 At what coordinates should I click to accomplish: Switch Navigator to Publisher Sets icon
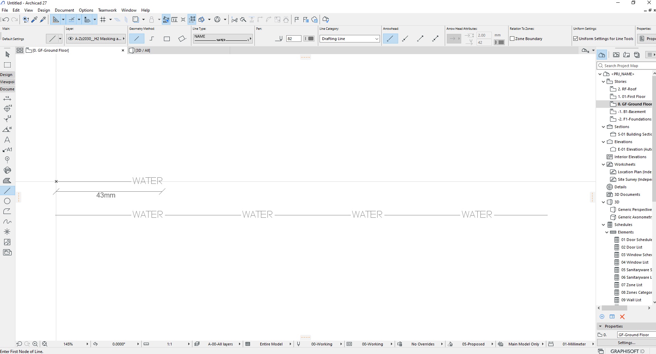click(637, 55)
